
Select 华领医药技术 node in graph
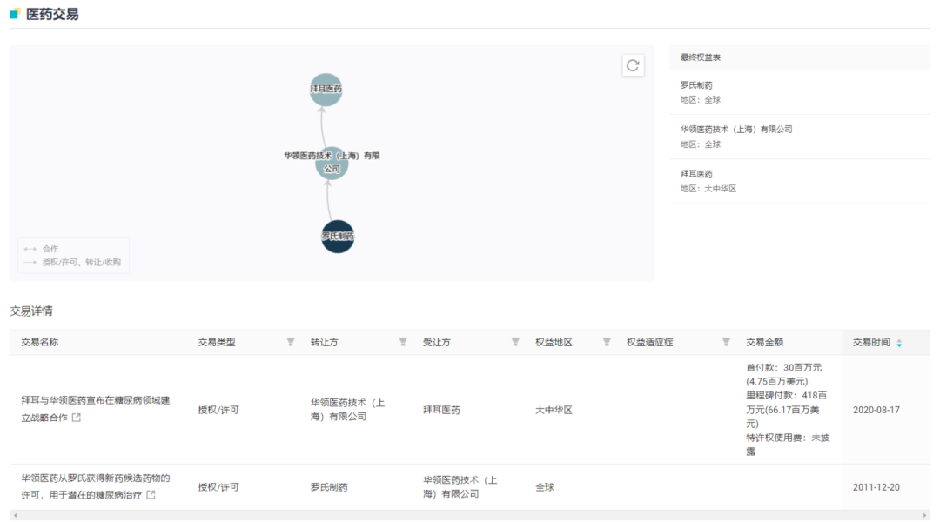(x=332, y=163)
